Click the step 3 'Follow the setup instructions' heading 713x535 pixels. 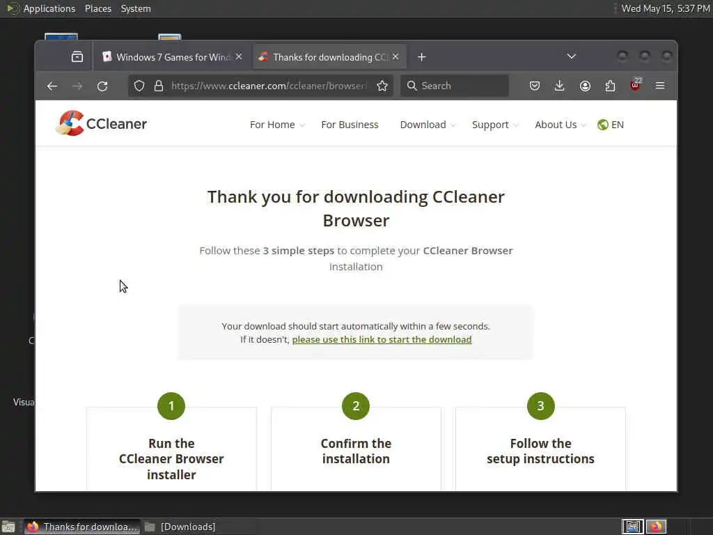540,451
